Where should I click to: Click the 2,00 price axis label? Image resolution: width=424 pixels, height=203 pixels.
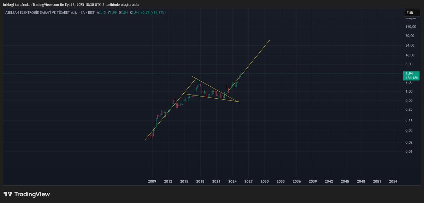coord(410,82)
